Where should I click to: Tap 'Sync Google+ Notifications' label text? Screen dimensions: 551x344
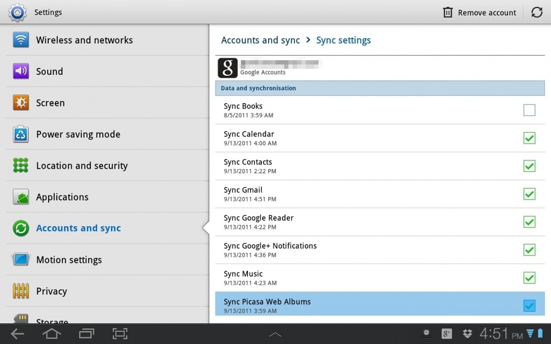[x=270, y=246]
